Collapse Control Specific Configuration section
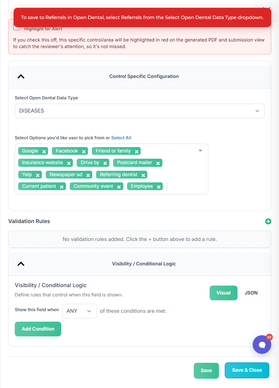This screenshot has height=388, width=279. (21, 76)
